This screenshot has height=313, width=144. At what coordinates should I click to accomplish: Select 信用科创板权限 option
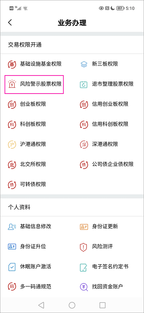(x=104, y=124)
